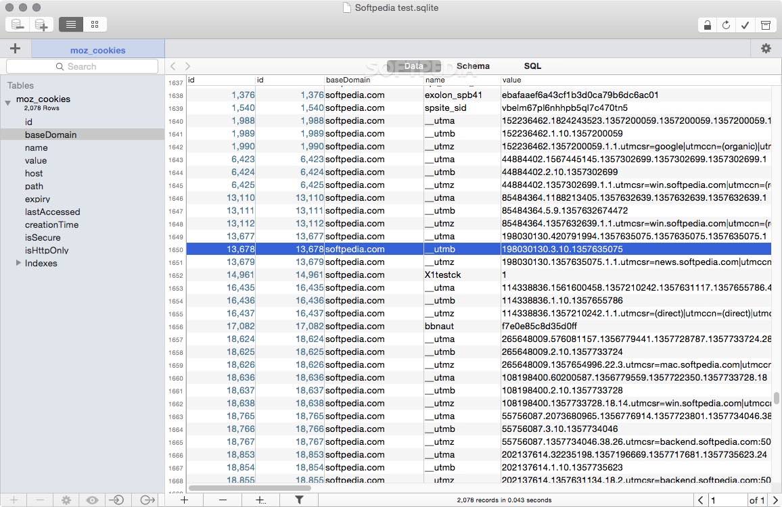This screenshot has width=782, height=507.
Task: Select lastAccessed column in sidebar
Action: pos(52,212)
